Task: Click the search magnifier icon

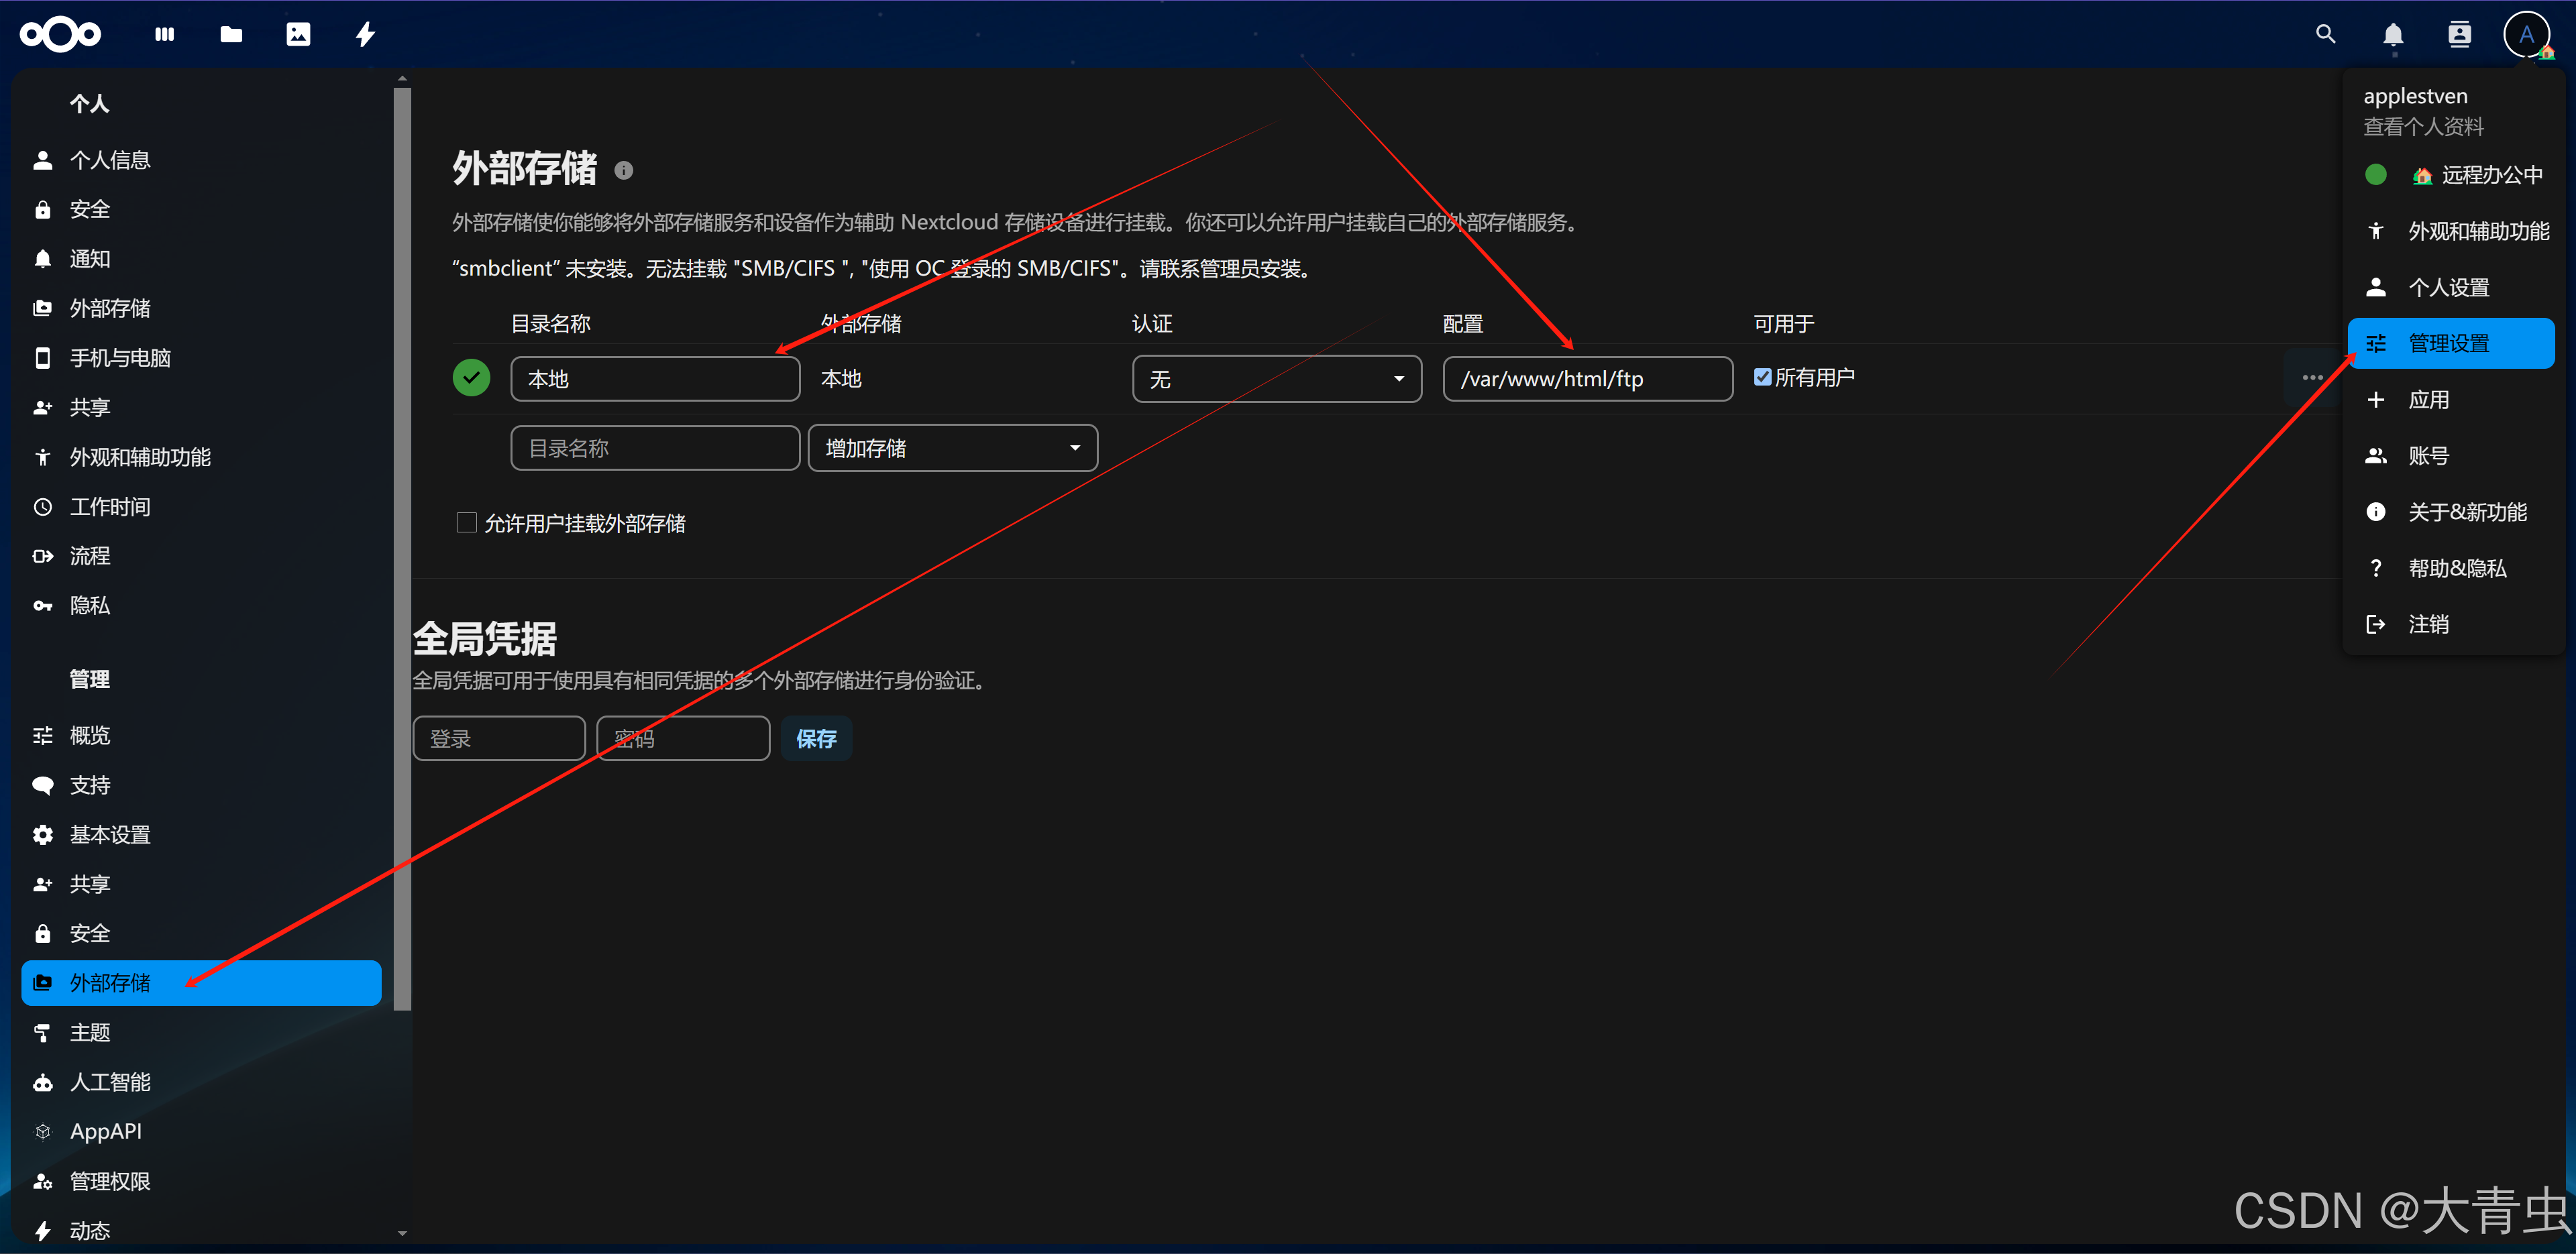Action: click(2325, 35)
